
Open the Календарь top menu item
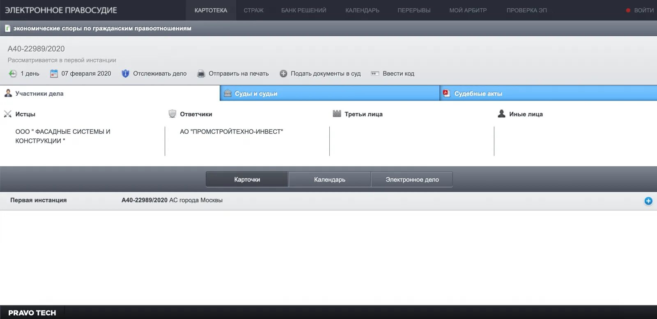(x=362, y=10)
